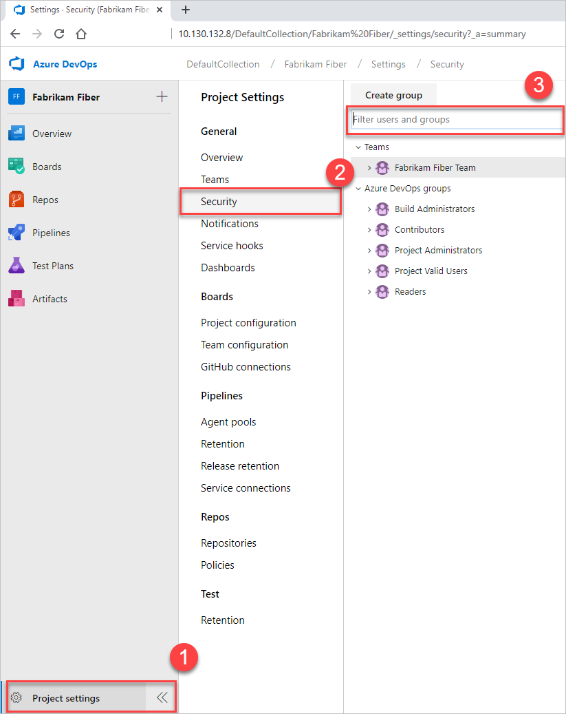Screen dimensions: 566x714
Task: Collapse the sidebar with the double chevron
Action: pos(161,697)
